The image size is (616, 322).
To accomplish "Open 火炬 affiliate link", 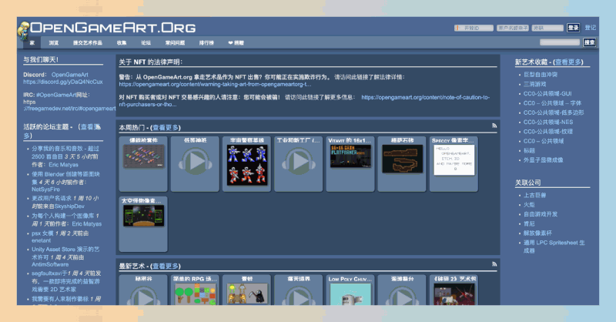I will [529, 204].
